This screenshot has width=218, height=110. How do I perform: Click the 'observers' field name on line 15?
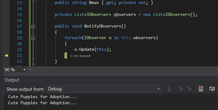tap(125, 15)
